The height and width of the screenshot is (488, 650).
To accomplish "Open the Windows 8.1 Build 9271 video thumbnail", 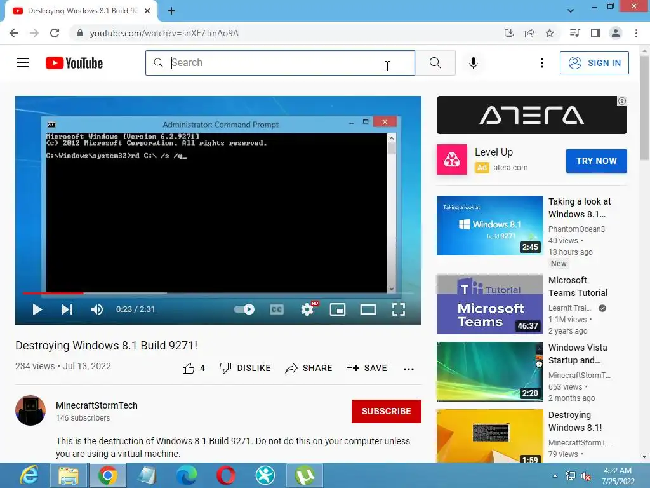I will (489, 226).
